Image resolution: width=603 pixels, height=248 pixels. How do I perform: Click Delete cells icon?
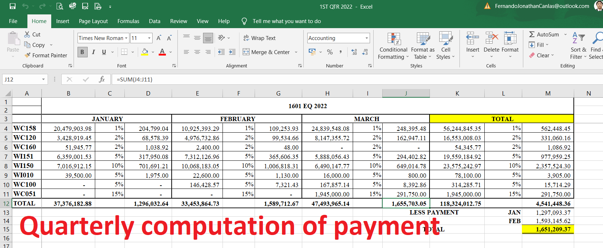pos(492,38)
